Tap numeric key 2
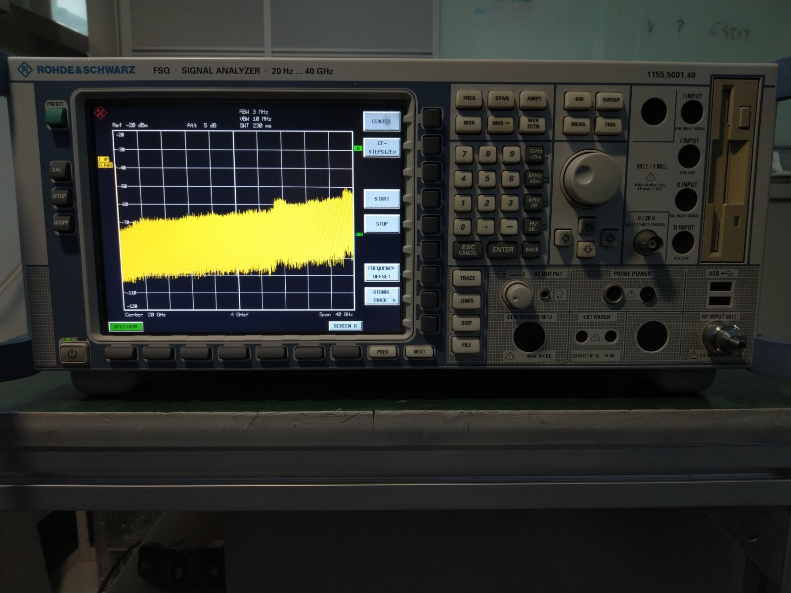Screen dimensions: 791x593 486,203
